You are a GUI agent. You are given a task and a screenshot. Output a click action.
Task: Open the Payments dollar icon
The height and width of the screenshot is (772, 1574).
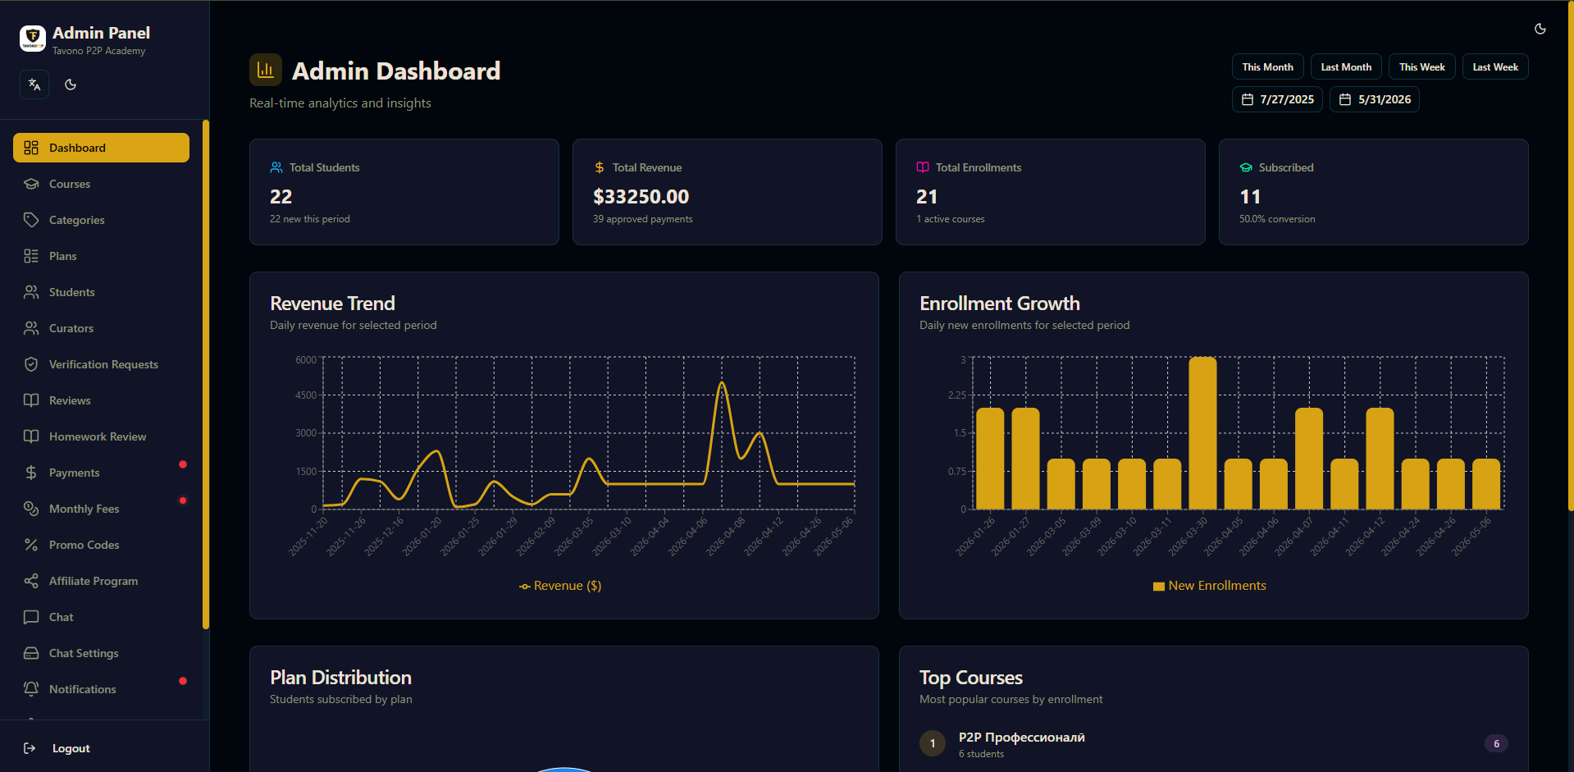click(x=31, y=473)
